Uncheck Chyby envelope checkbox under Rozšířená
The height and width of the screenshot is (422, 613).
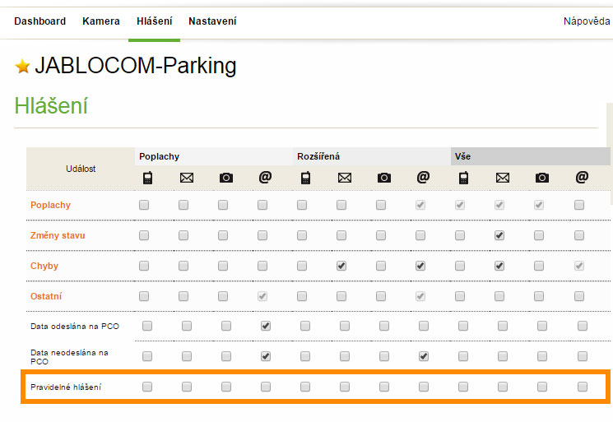coord(341,266)
